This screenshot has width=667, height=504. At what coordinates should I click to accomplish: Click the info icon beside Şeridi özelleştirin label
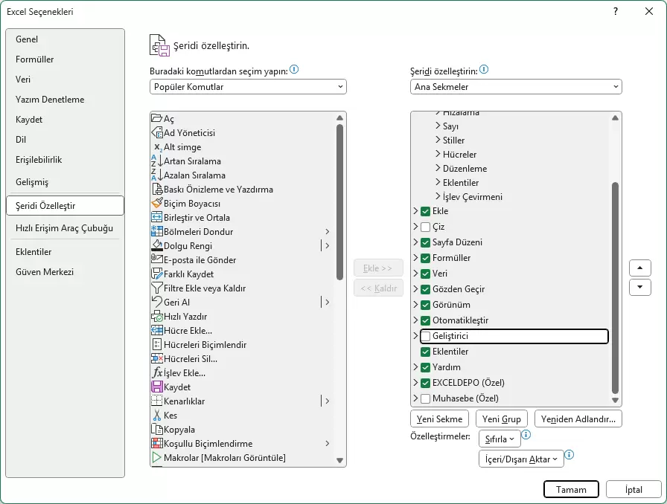click(484, 70)
